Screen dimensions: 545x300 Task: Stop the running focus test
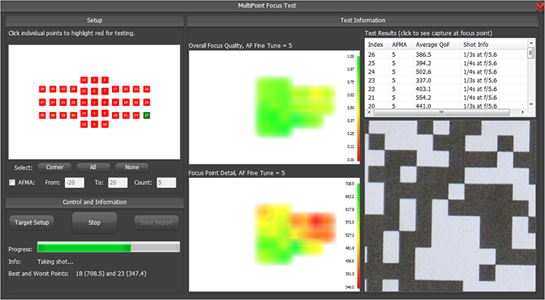94,223
